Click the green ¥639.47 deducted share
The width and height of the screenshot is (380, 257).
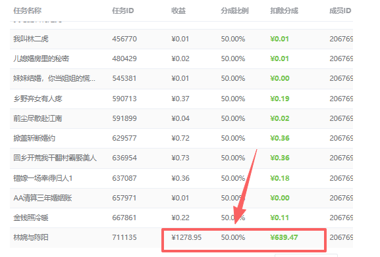pyautogui.click(x=284, y=237)
